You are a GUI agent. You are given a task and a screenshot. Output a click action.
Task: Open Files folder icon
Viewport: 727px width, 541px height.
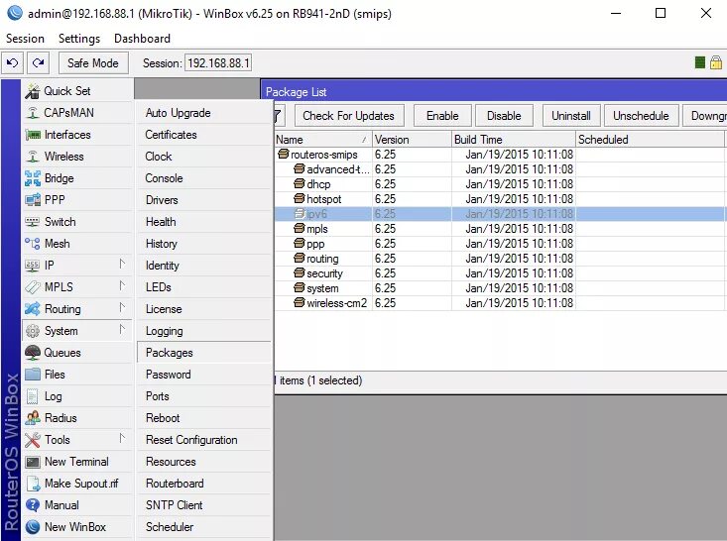(33, 375)
